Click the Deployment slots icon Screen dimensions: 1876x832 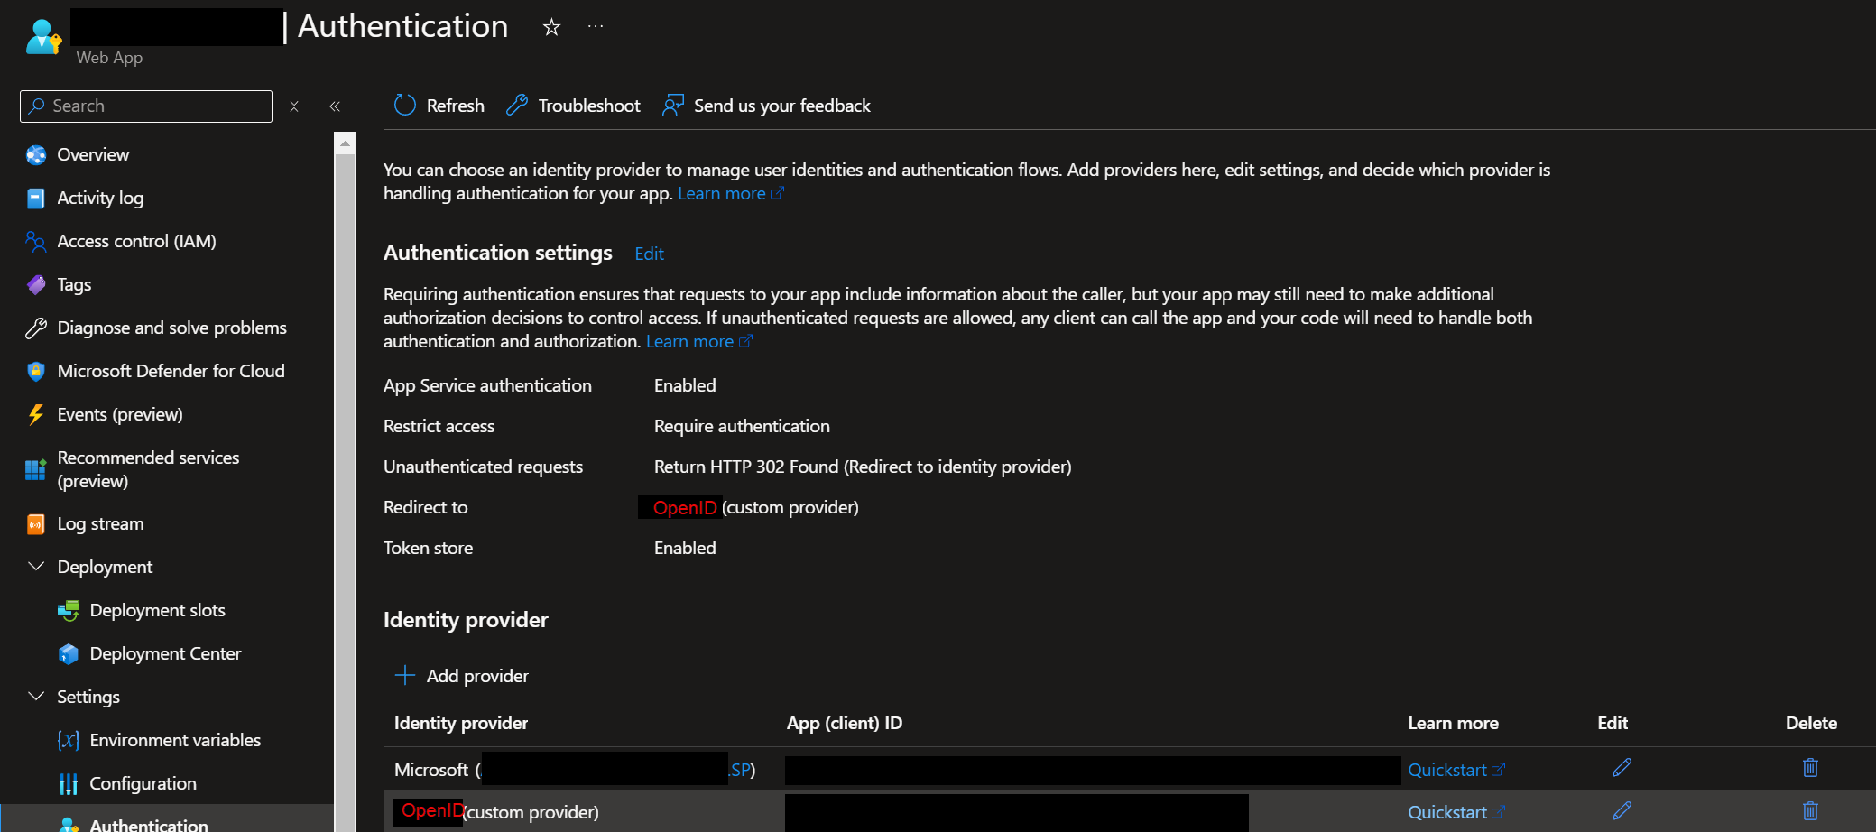(x=69, y=611)
